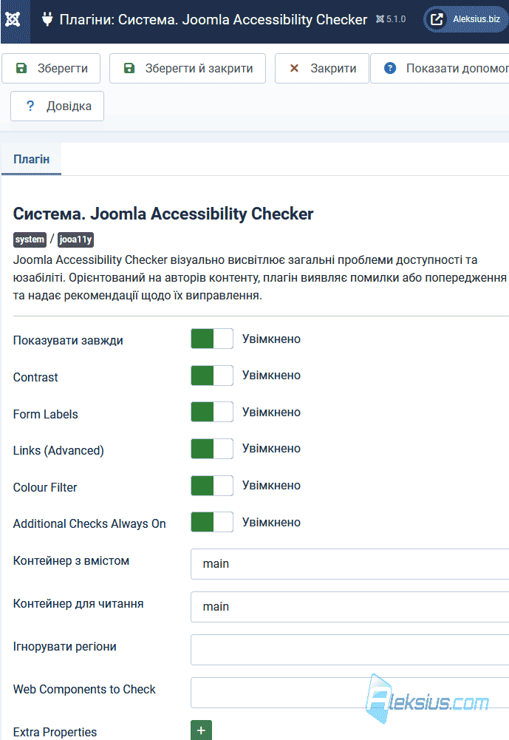
Task: Click the Закрити button
Action: pos(321,69)
